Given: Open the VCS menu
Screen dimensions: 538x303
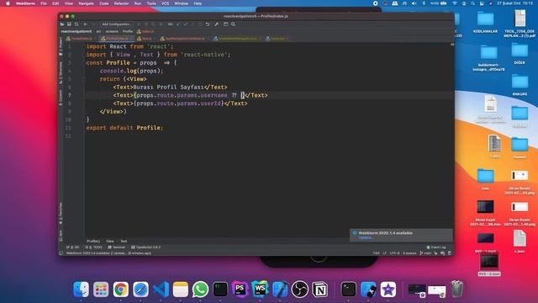Looking at the screenshot, I should [166, 3].
